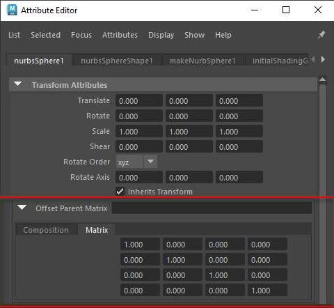The width and height of the screenshot is (334, 308).
Task: Click the Offset Parent Matrix text field
Action: (x=212, y=208)
